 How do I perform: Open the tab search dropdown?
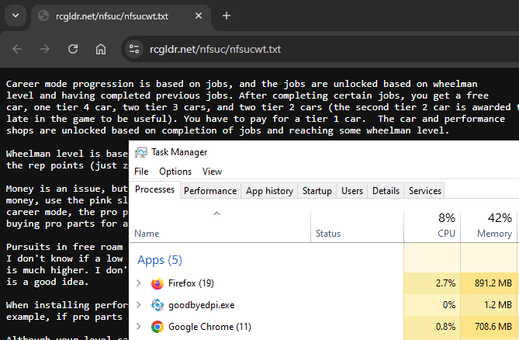click(x=16, y=16)
